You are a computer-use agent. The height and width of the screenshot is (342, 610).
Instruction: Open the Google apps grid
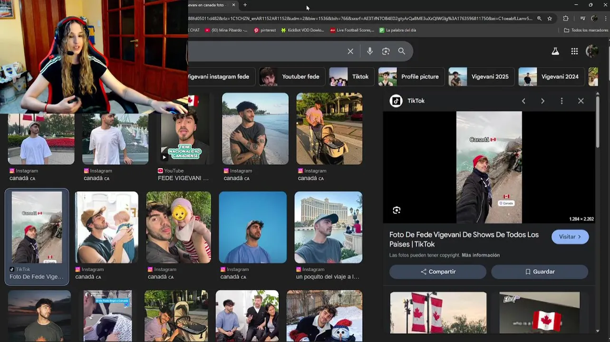click(574, 51)
